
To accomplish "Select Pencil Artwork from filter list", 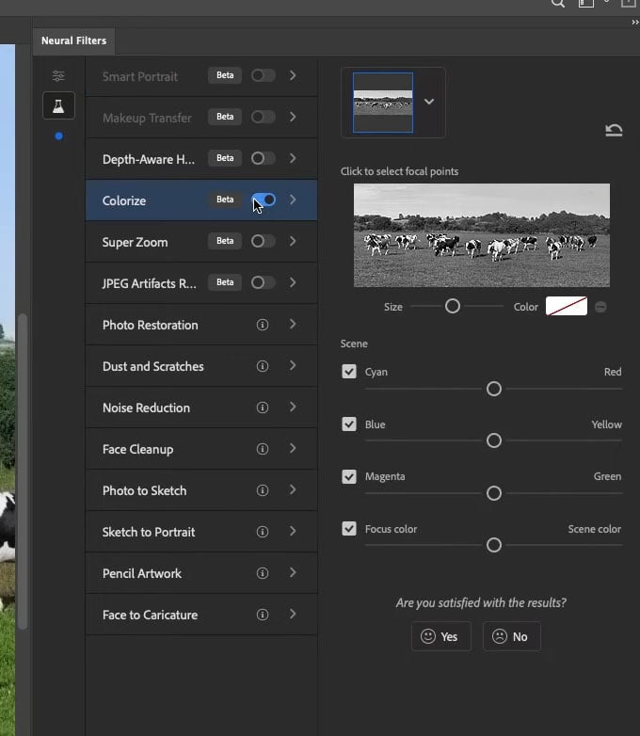I will (x=142, y=573).
